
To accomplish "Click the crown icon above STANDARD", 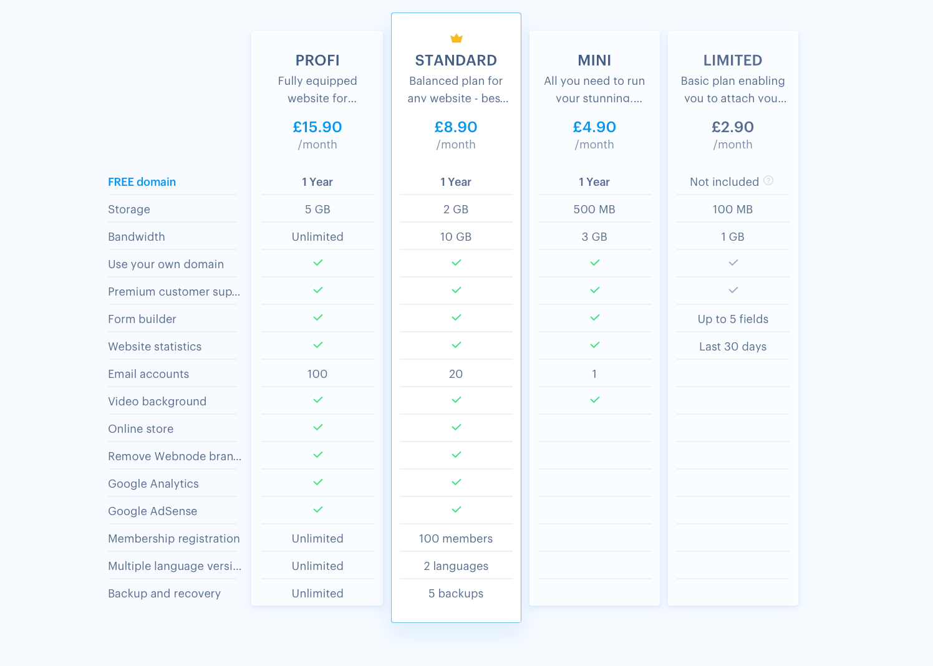I will tap(457, 38).
